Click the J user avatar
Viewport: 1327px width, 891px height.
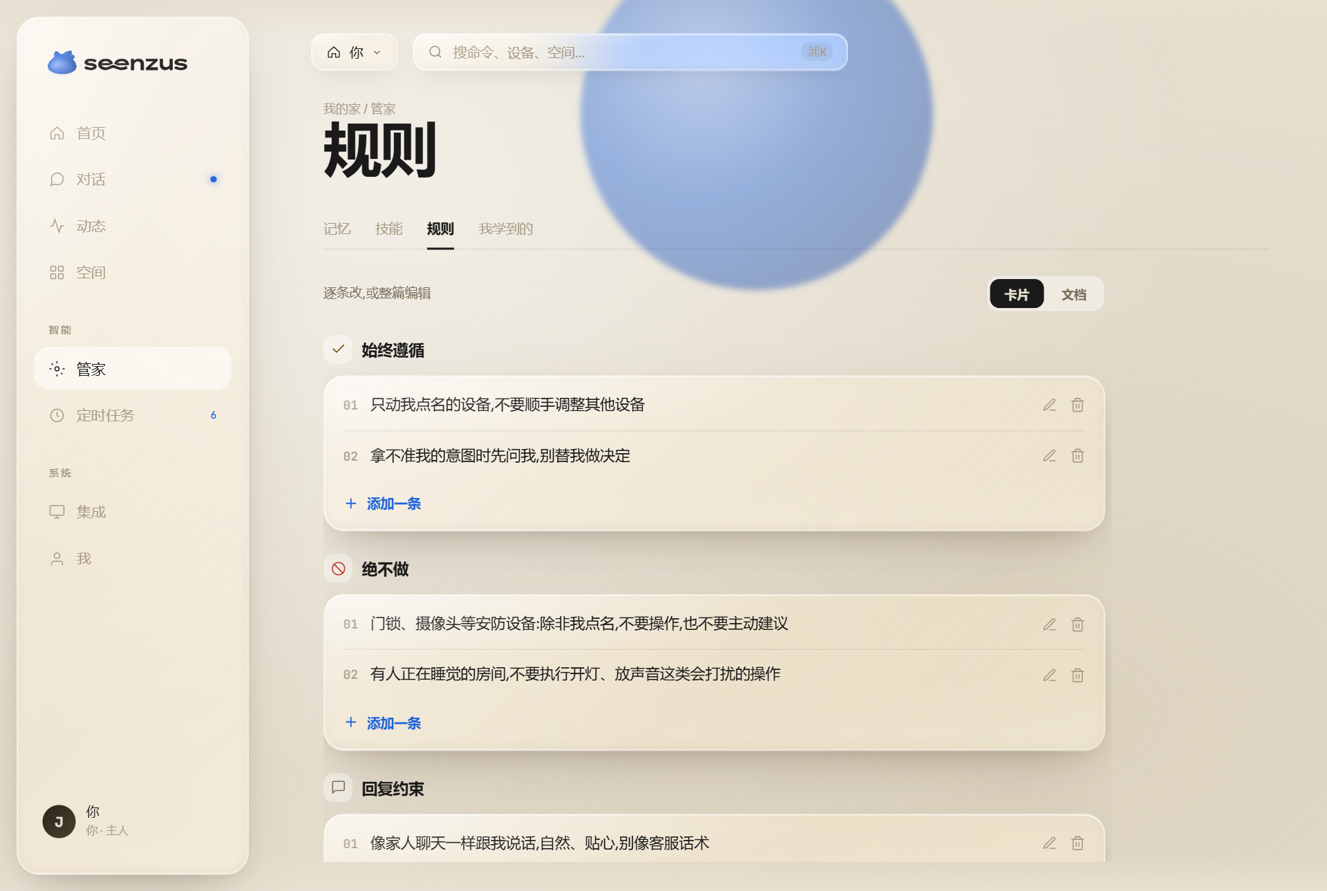pos(59,821)
